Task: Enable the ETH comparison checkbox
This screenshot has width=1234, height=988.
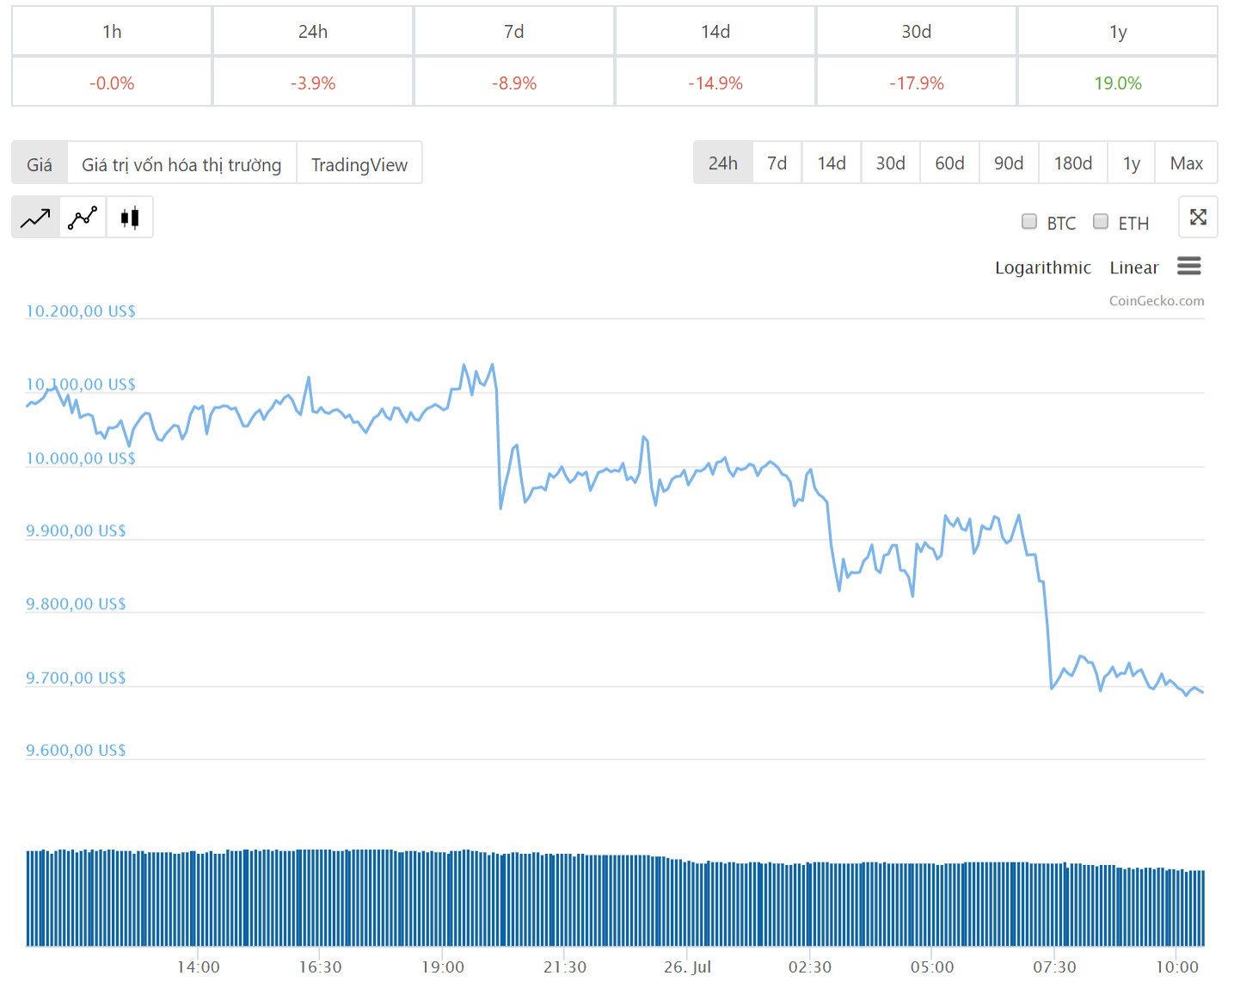Action: pos(1101,222)
